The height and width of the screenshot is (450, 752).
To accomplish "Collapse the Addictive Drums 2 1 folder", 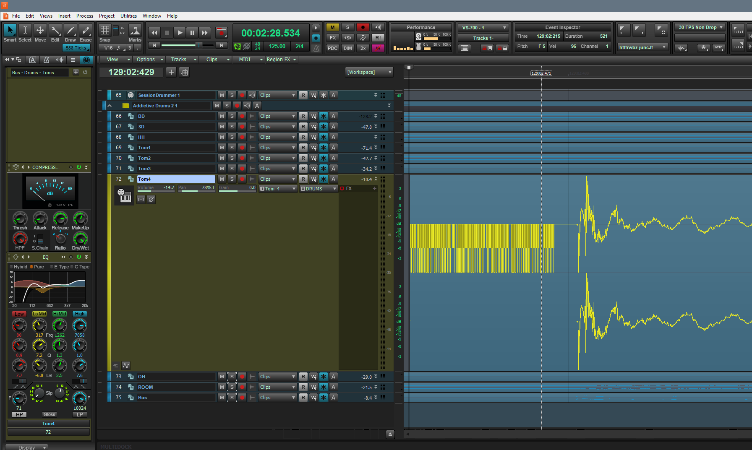I will 110,106.
